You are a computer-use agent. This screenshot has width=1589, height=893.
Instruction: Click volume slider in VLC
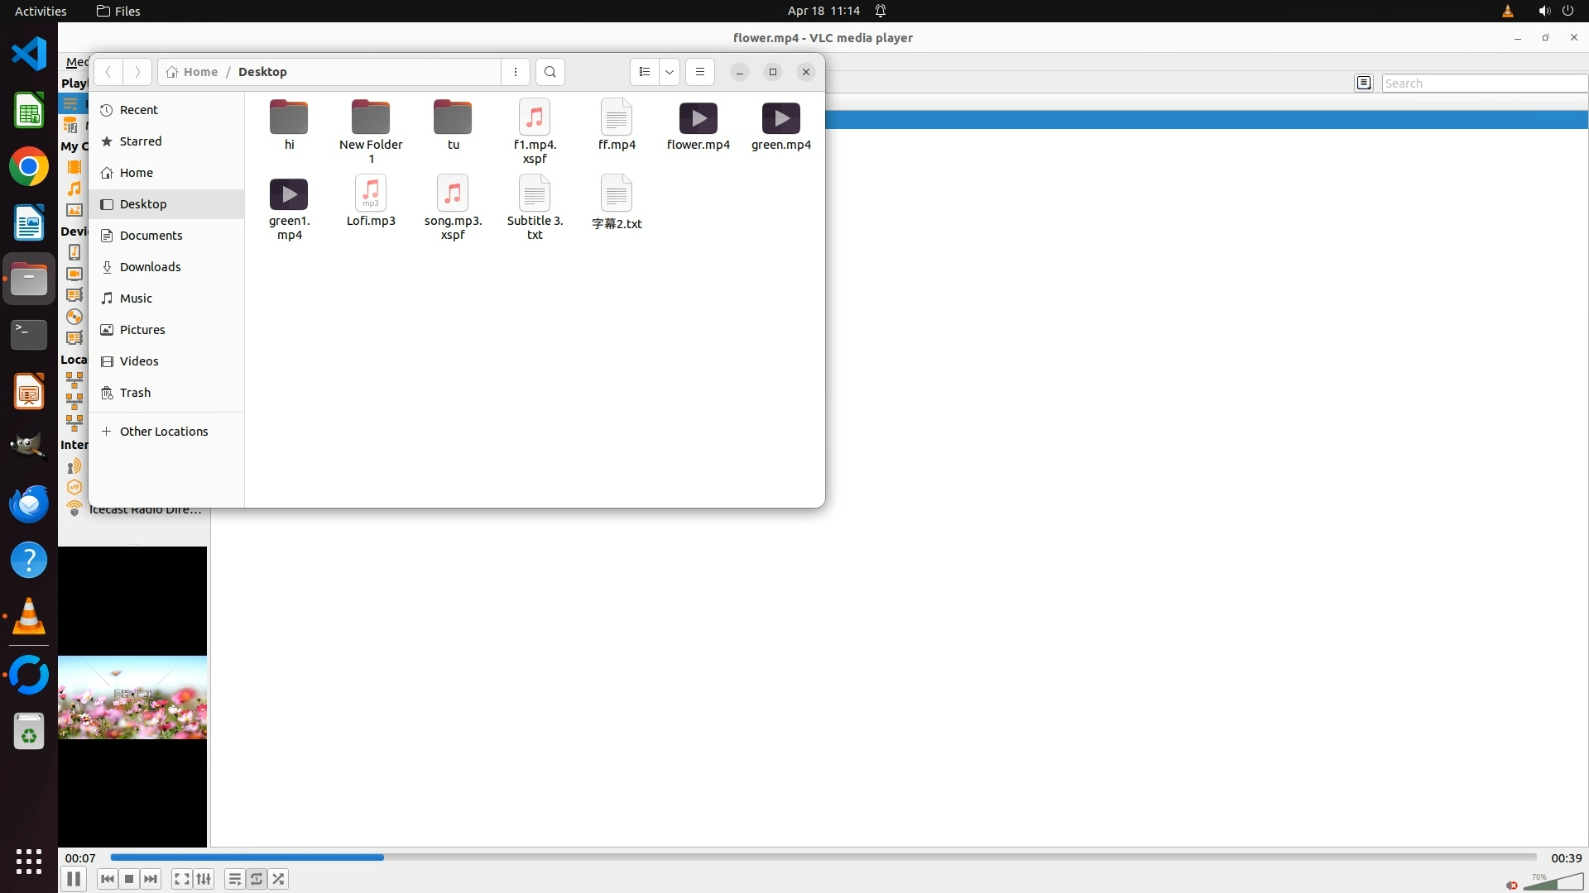pos(1553,882)
